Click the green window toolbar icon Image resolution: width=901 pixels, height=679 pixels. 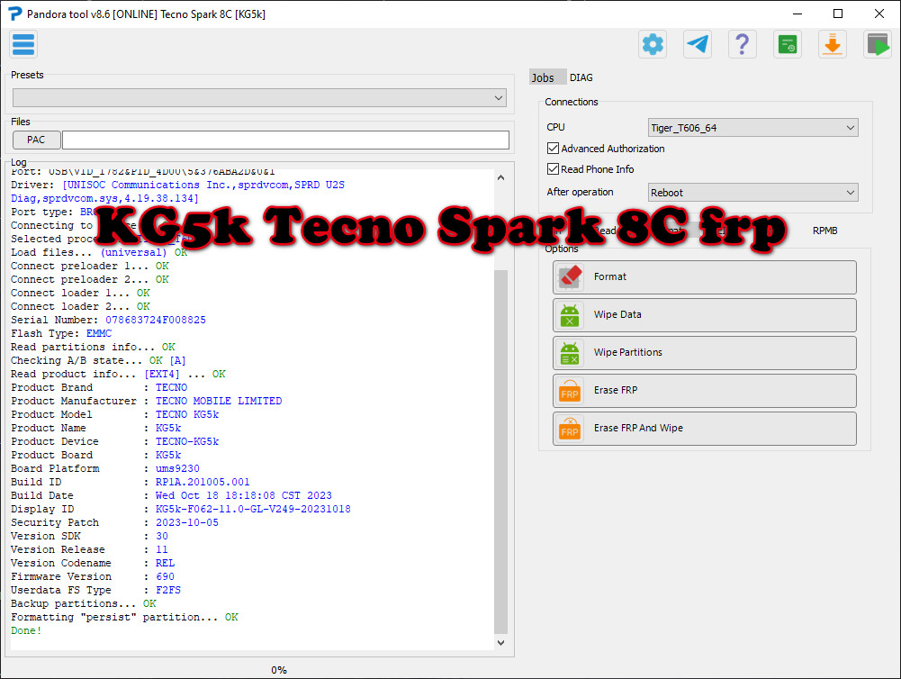pyautogui.click(x=788, y=44)
